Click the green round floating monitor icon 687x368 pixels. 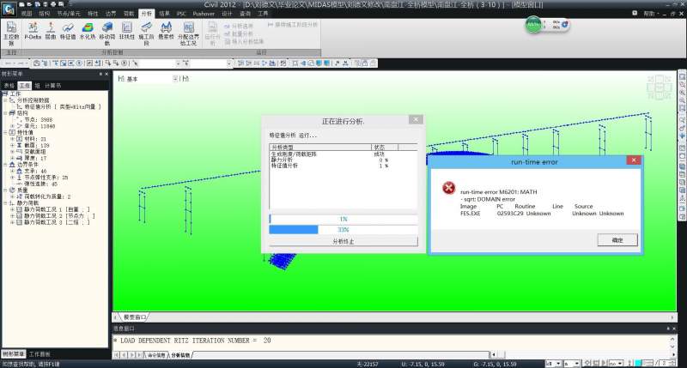pos(533,25)
